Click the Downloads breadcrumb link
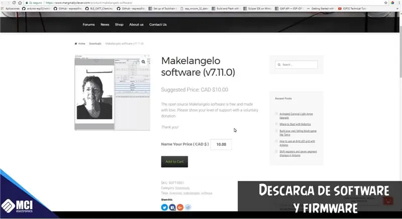 (95, 44)
